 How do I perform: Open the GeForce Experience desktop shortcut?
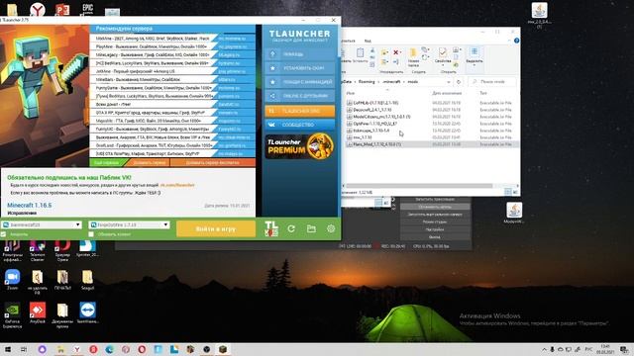pos(13,314)
